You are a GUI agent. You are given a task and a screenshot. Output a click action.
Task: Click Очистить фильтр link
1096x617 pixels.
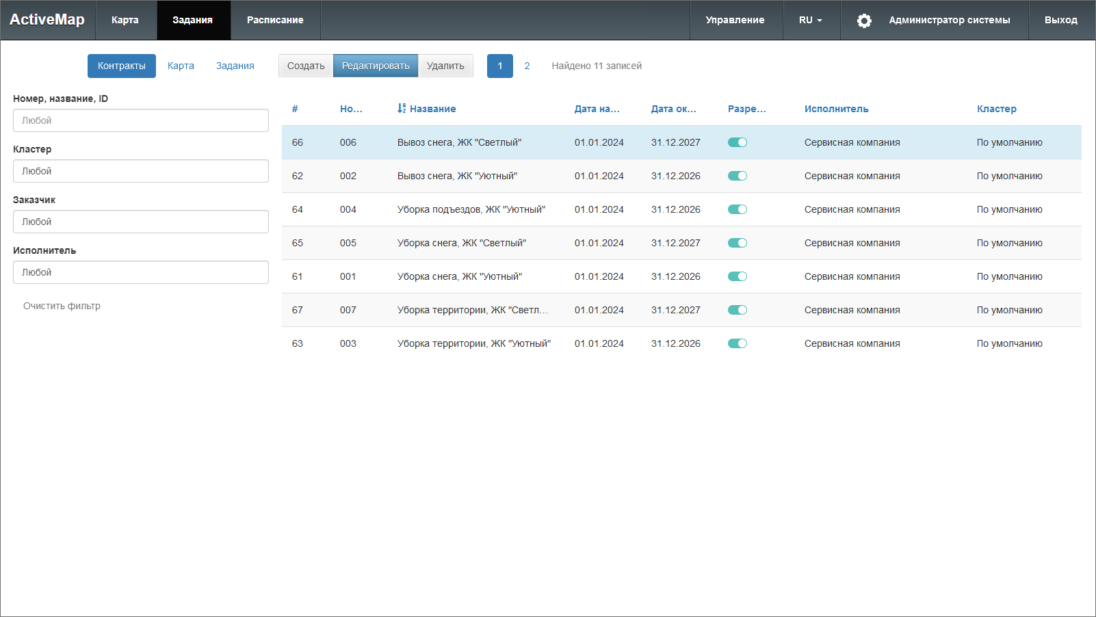tap(62, 306)
